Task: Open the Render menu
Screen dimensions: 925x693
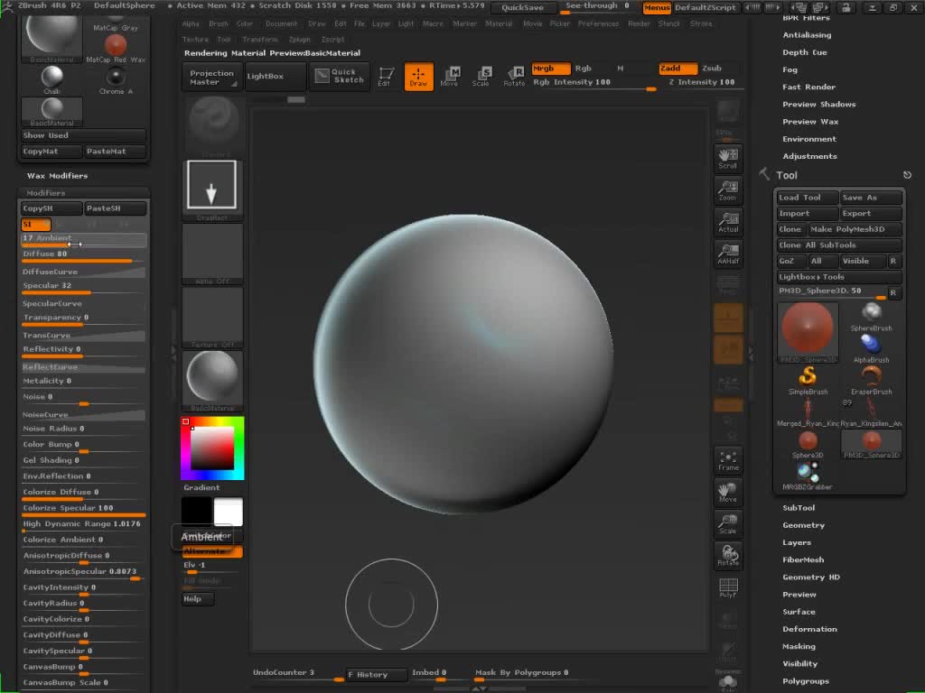Action: [639, 23]
